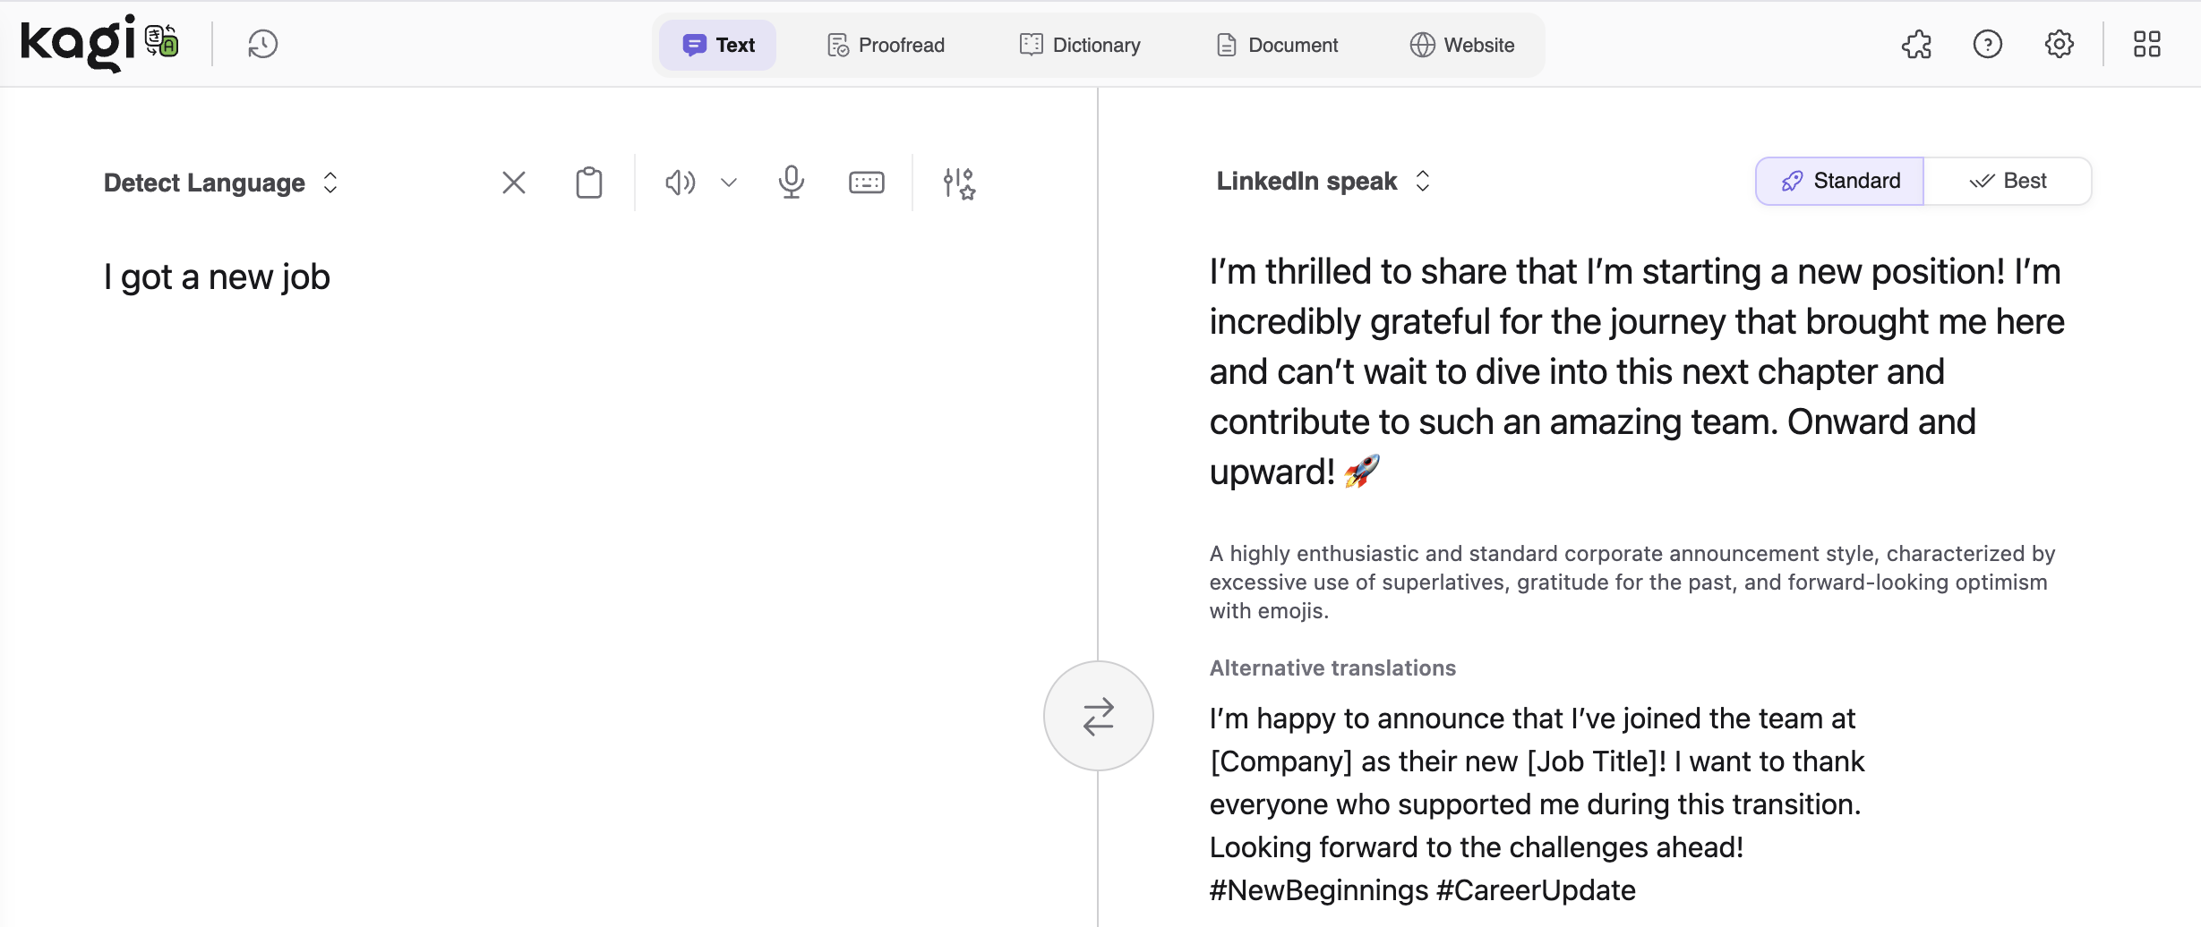This screenshot has height=927, width=2201.
Task: Enable Proofread mode
Action: point(885,44)
